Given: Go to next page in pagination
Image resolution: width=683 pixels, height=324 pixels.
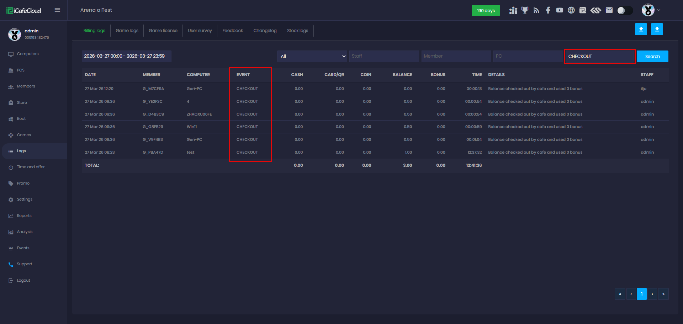Looking at the screenshot, I should pos(652,294).
